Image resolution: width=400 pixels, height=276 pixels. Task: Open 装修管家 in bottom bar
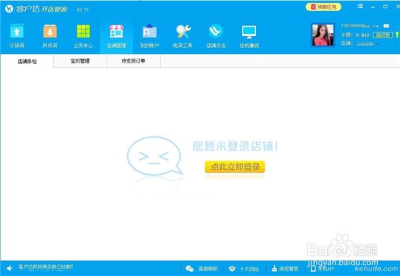tap(285, 269)
